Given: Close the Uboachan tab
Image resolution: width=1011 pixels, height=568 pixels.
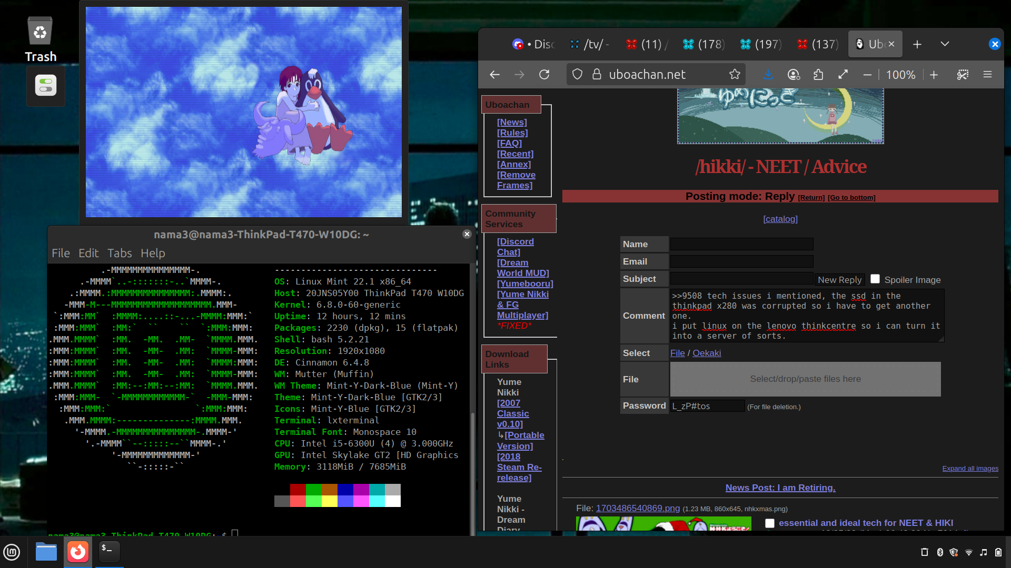Looking at the screenshot, I should click(891, 44).
